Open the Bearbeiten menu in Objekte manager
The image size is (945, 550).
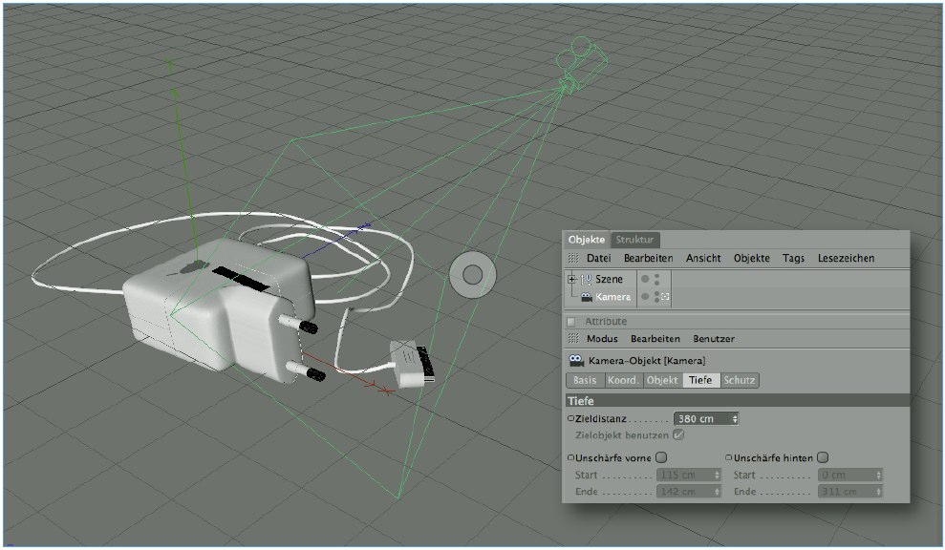(649, 258)
